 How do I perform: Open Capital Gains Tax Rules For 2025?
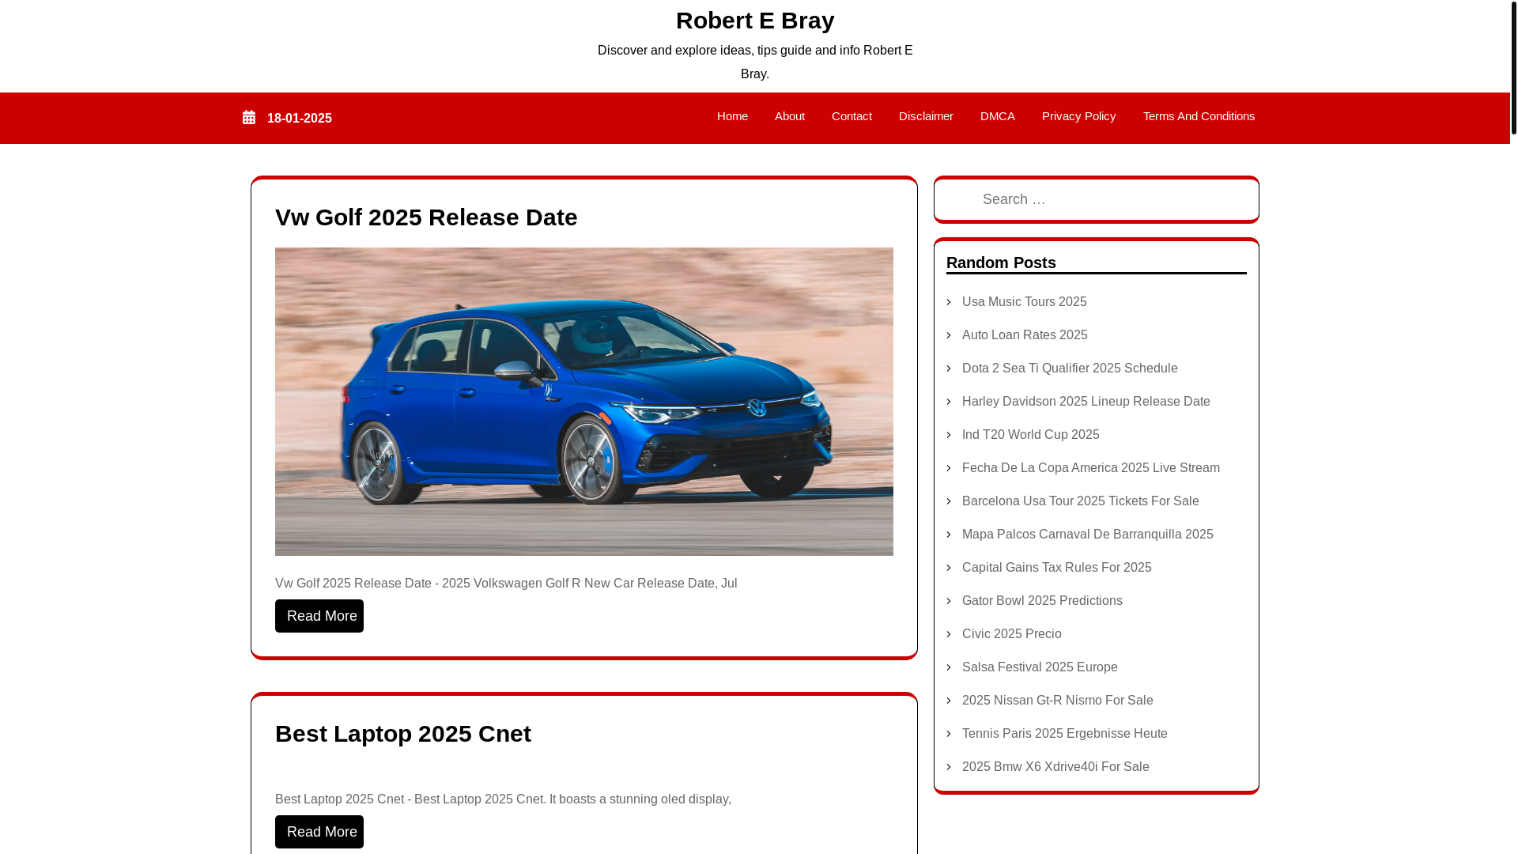[x=1056, y=568]
